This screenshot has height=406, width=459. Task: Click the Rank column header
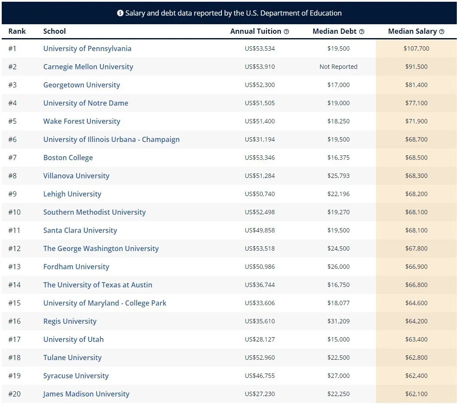click(17, 31)
